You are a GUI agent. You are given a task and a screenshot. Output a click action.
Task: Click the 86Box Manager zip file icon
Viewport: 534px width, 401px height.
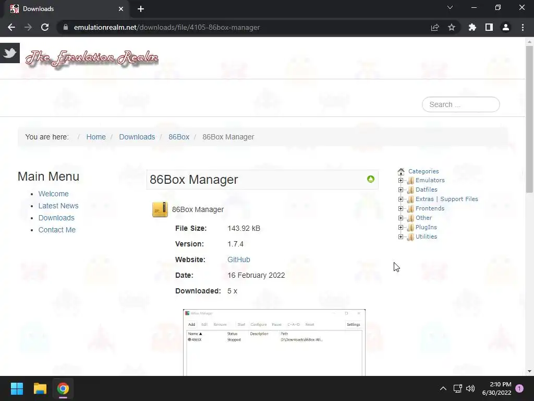(160, 209)
